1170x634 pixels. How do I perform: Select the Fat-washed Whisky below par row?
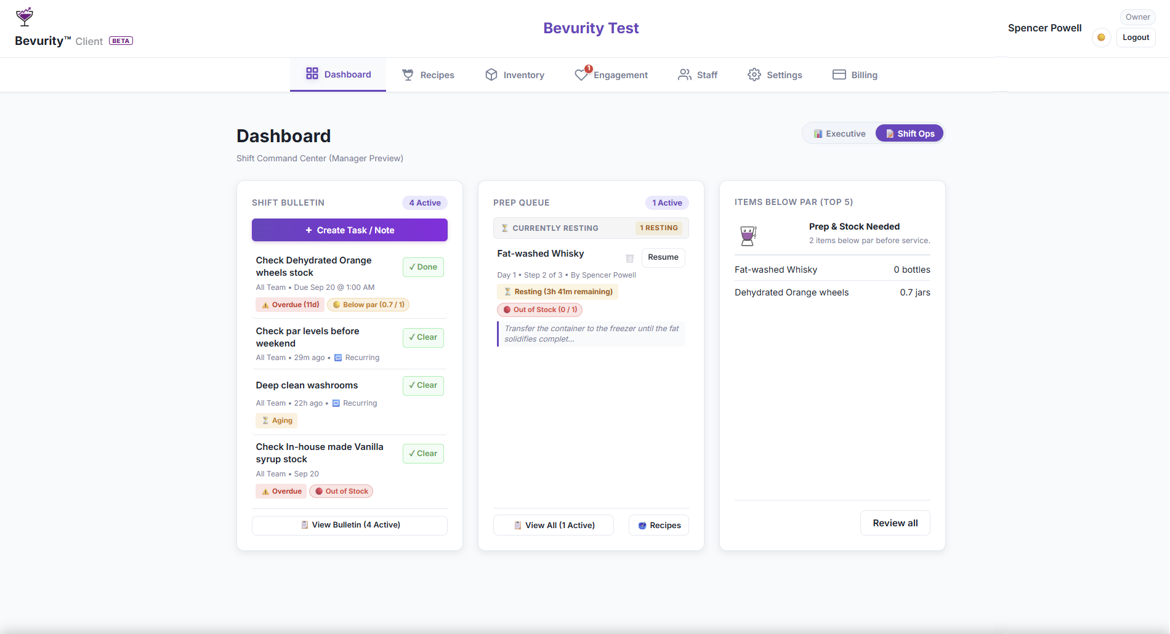[x=833, y=270]
